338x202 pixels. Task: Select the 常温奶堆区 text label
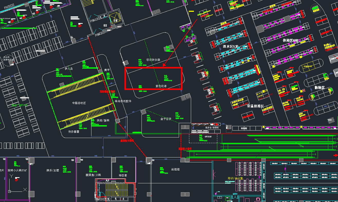click(255, 106)
